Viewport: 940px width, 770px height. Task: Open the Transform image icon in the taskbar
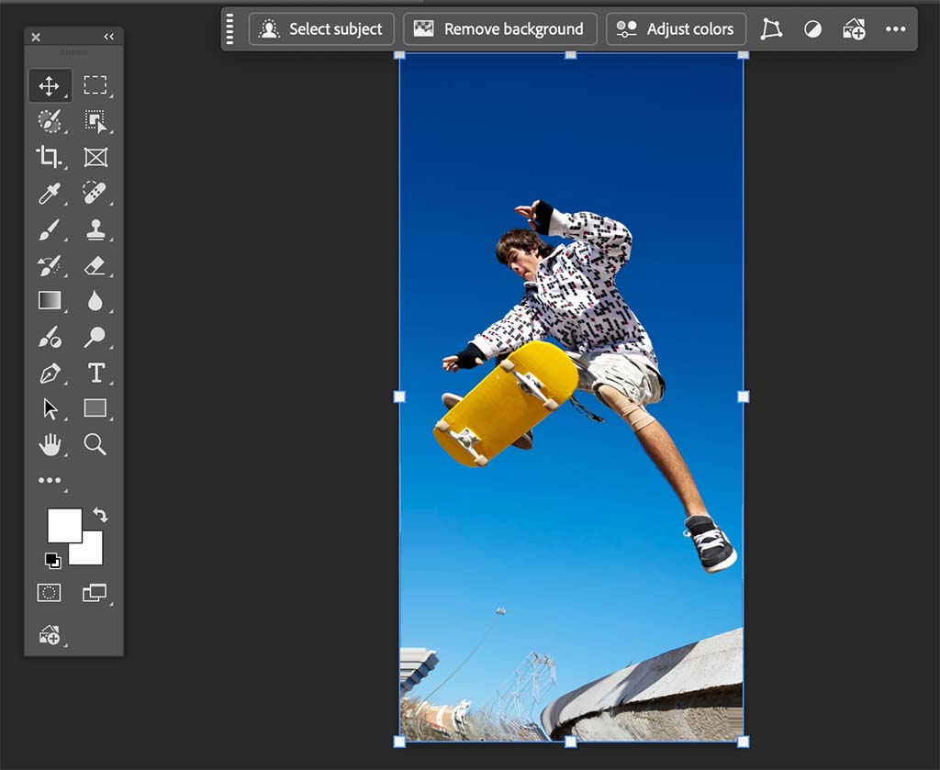tap(771, 28)
